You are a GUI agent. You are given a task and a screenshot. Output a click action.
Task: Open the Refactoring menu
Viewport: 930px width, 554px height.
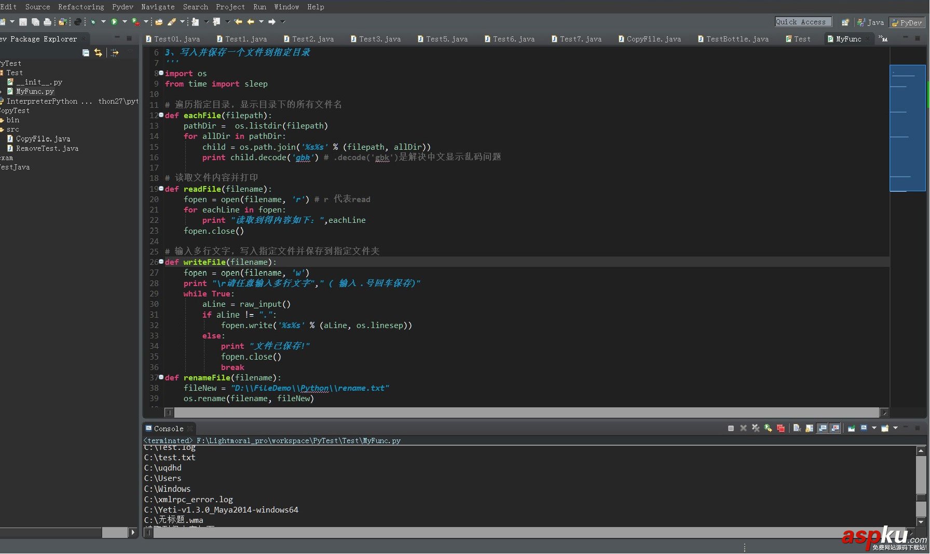pos(81,7)
